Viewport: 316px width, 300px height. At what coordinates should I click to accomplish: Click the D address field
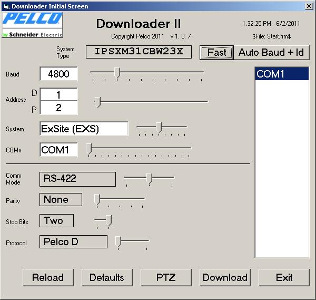click(x=58, y=94)
